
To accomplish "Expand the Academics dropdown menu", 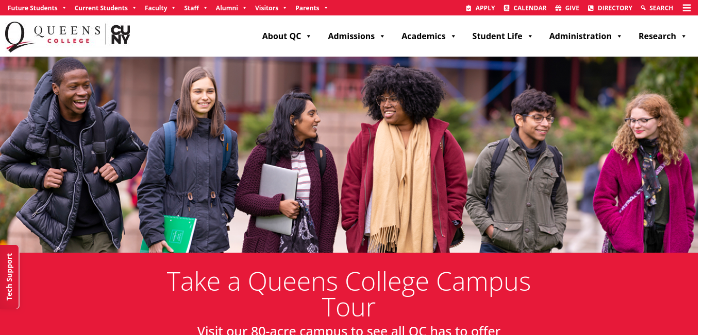I will pyautogui.click(x=429, y=36).
